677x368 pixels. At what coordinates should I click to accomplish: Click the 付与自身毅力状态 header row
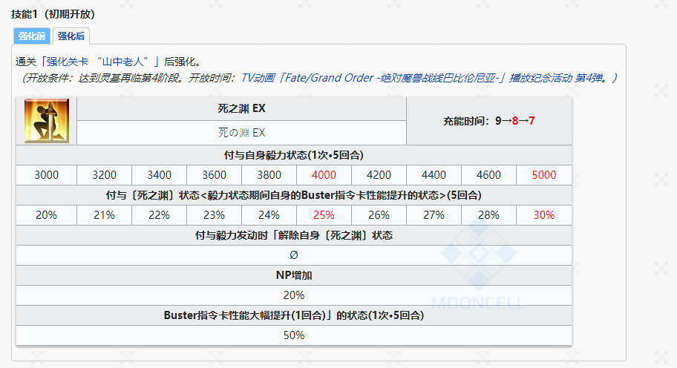point(293,155)
